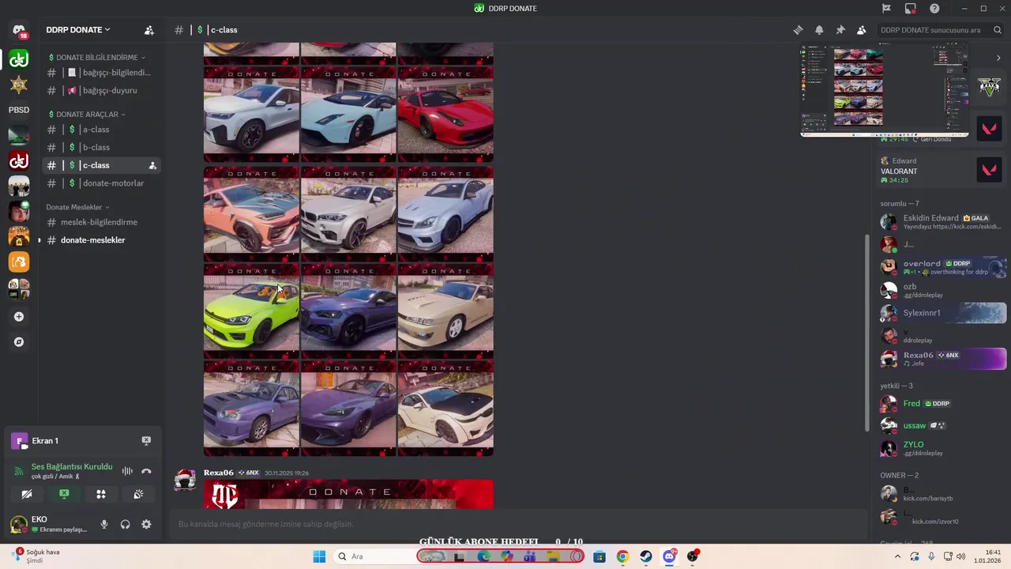Switch to a-class channel
This screenshot has width=1011, height=569.
click(x=100, y=130)
